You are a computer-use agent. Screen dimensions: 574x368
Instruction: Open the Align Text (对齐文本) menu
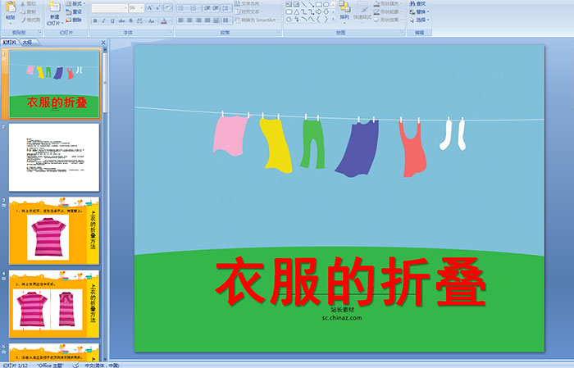[248, 11]
